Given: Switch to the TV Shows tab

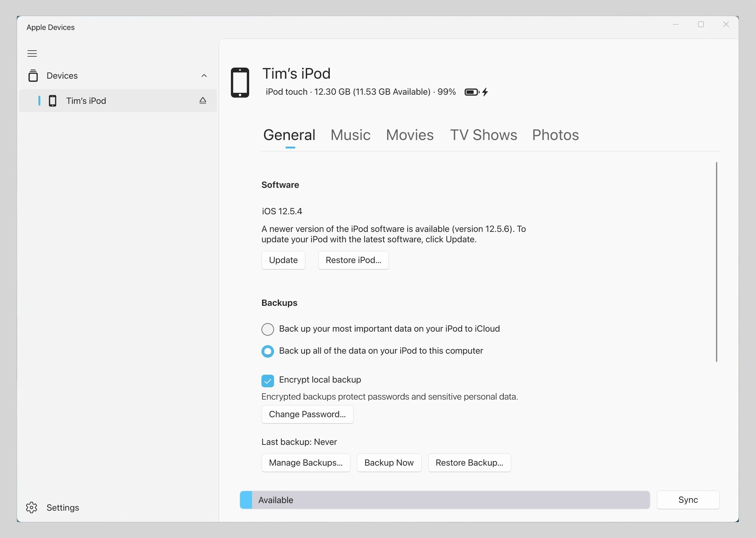Looking at the screenshot, I should pyautogui.click(x=484, y=135).
